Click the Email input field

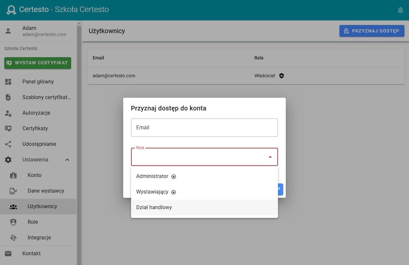pos(204,128)
